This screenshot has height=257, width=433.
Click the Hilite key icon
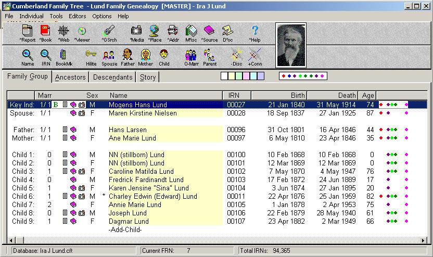pyautogui.click(x=91, y=57)
